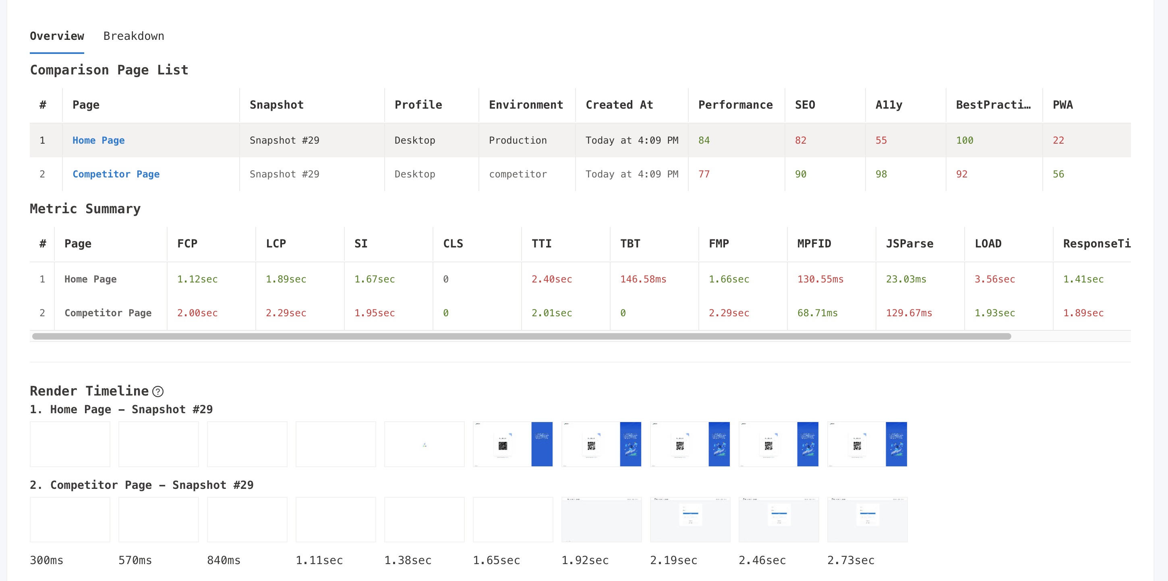Click the Performance column header
Image resolution: width=1168 pixels, height=581 pixels.
pos(735,105)
